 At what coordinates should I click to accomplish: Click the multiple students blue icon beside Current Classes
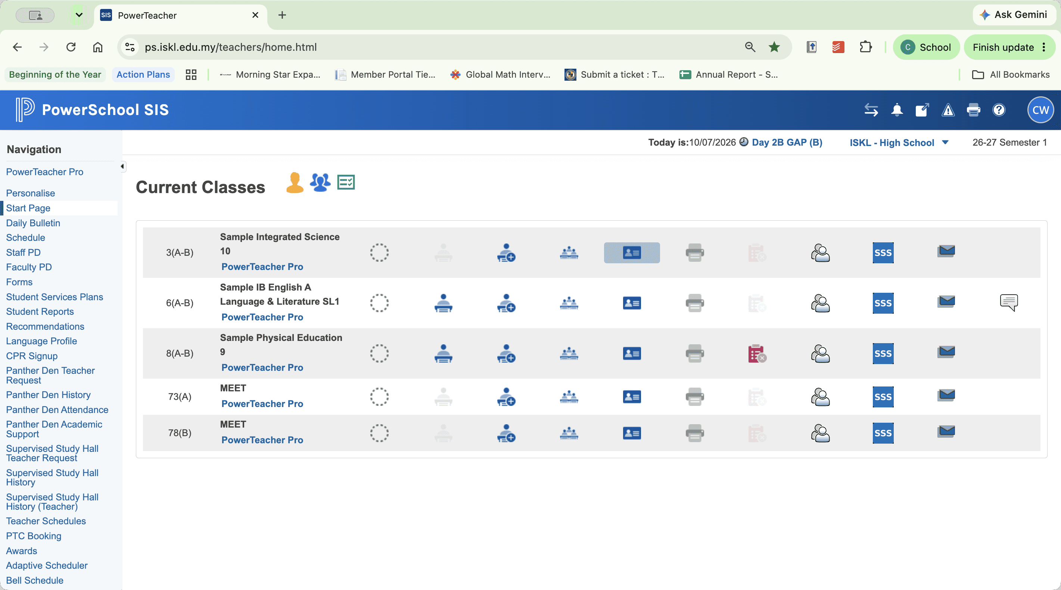pos(320,183)
